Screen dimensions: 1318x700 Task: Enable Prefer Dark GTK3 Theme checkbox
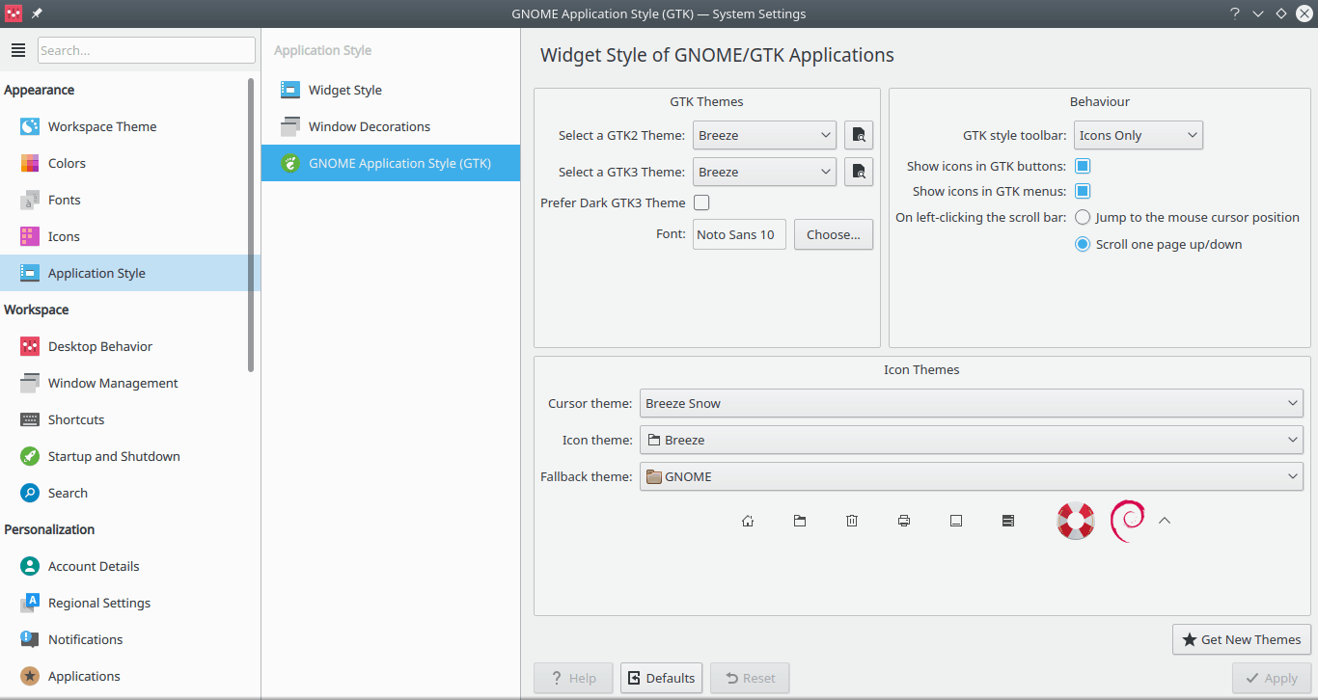701,202
